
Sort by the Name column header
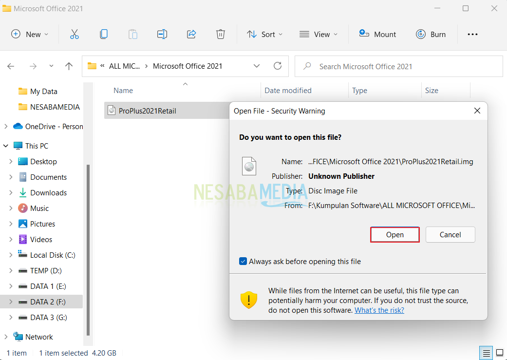click(123, 91)
